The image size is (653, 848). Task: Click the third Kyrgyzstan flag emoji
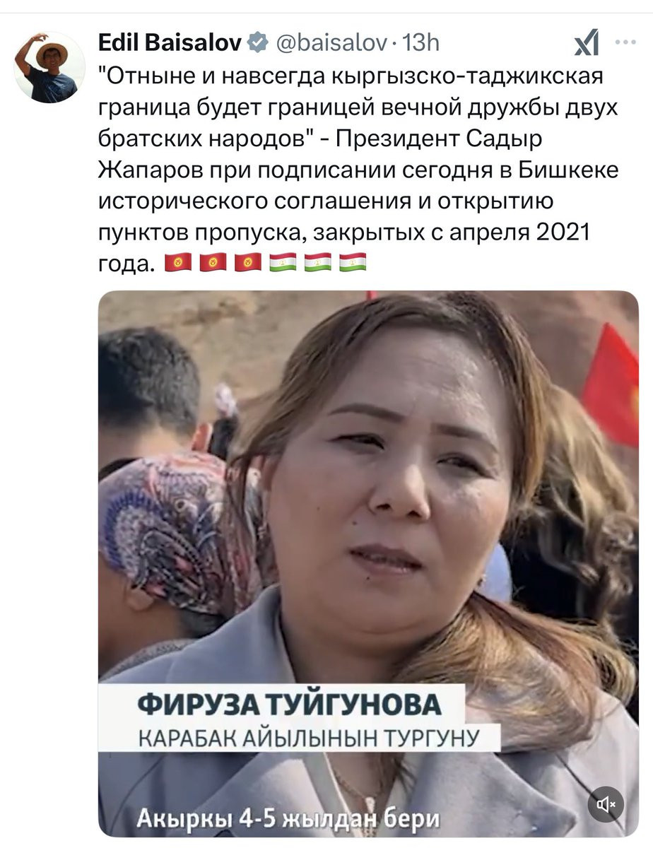click(x=248, y=264)
